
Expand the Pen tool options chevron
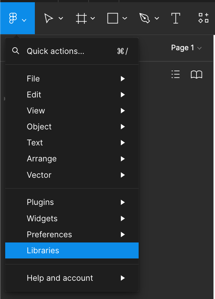pyautogui.click(x=156, y=18)
